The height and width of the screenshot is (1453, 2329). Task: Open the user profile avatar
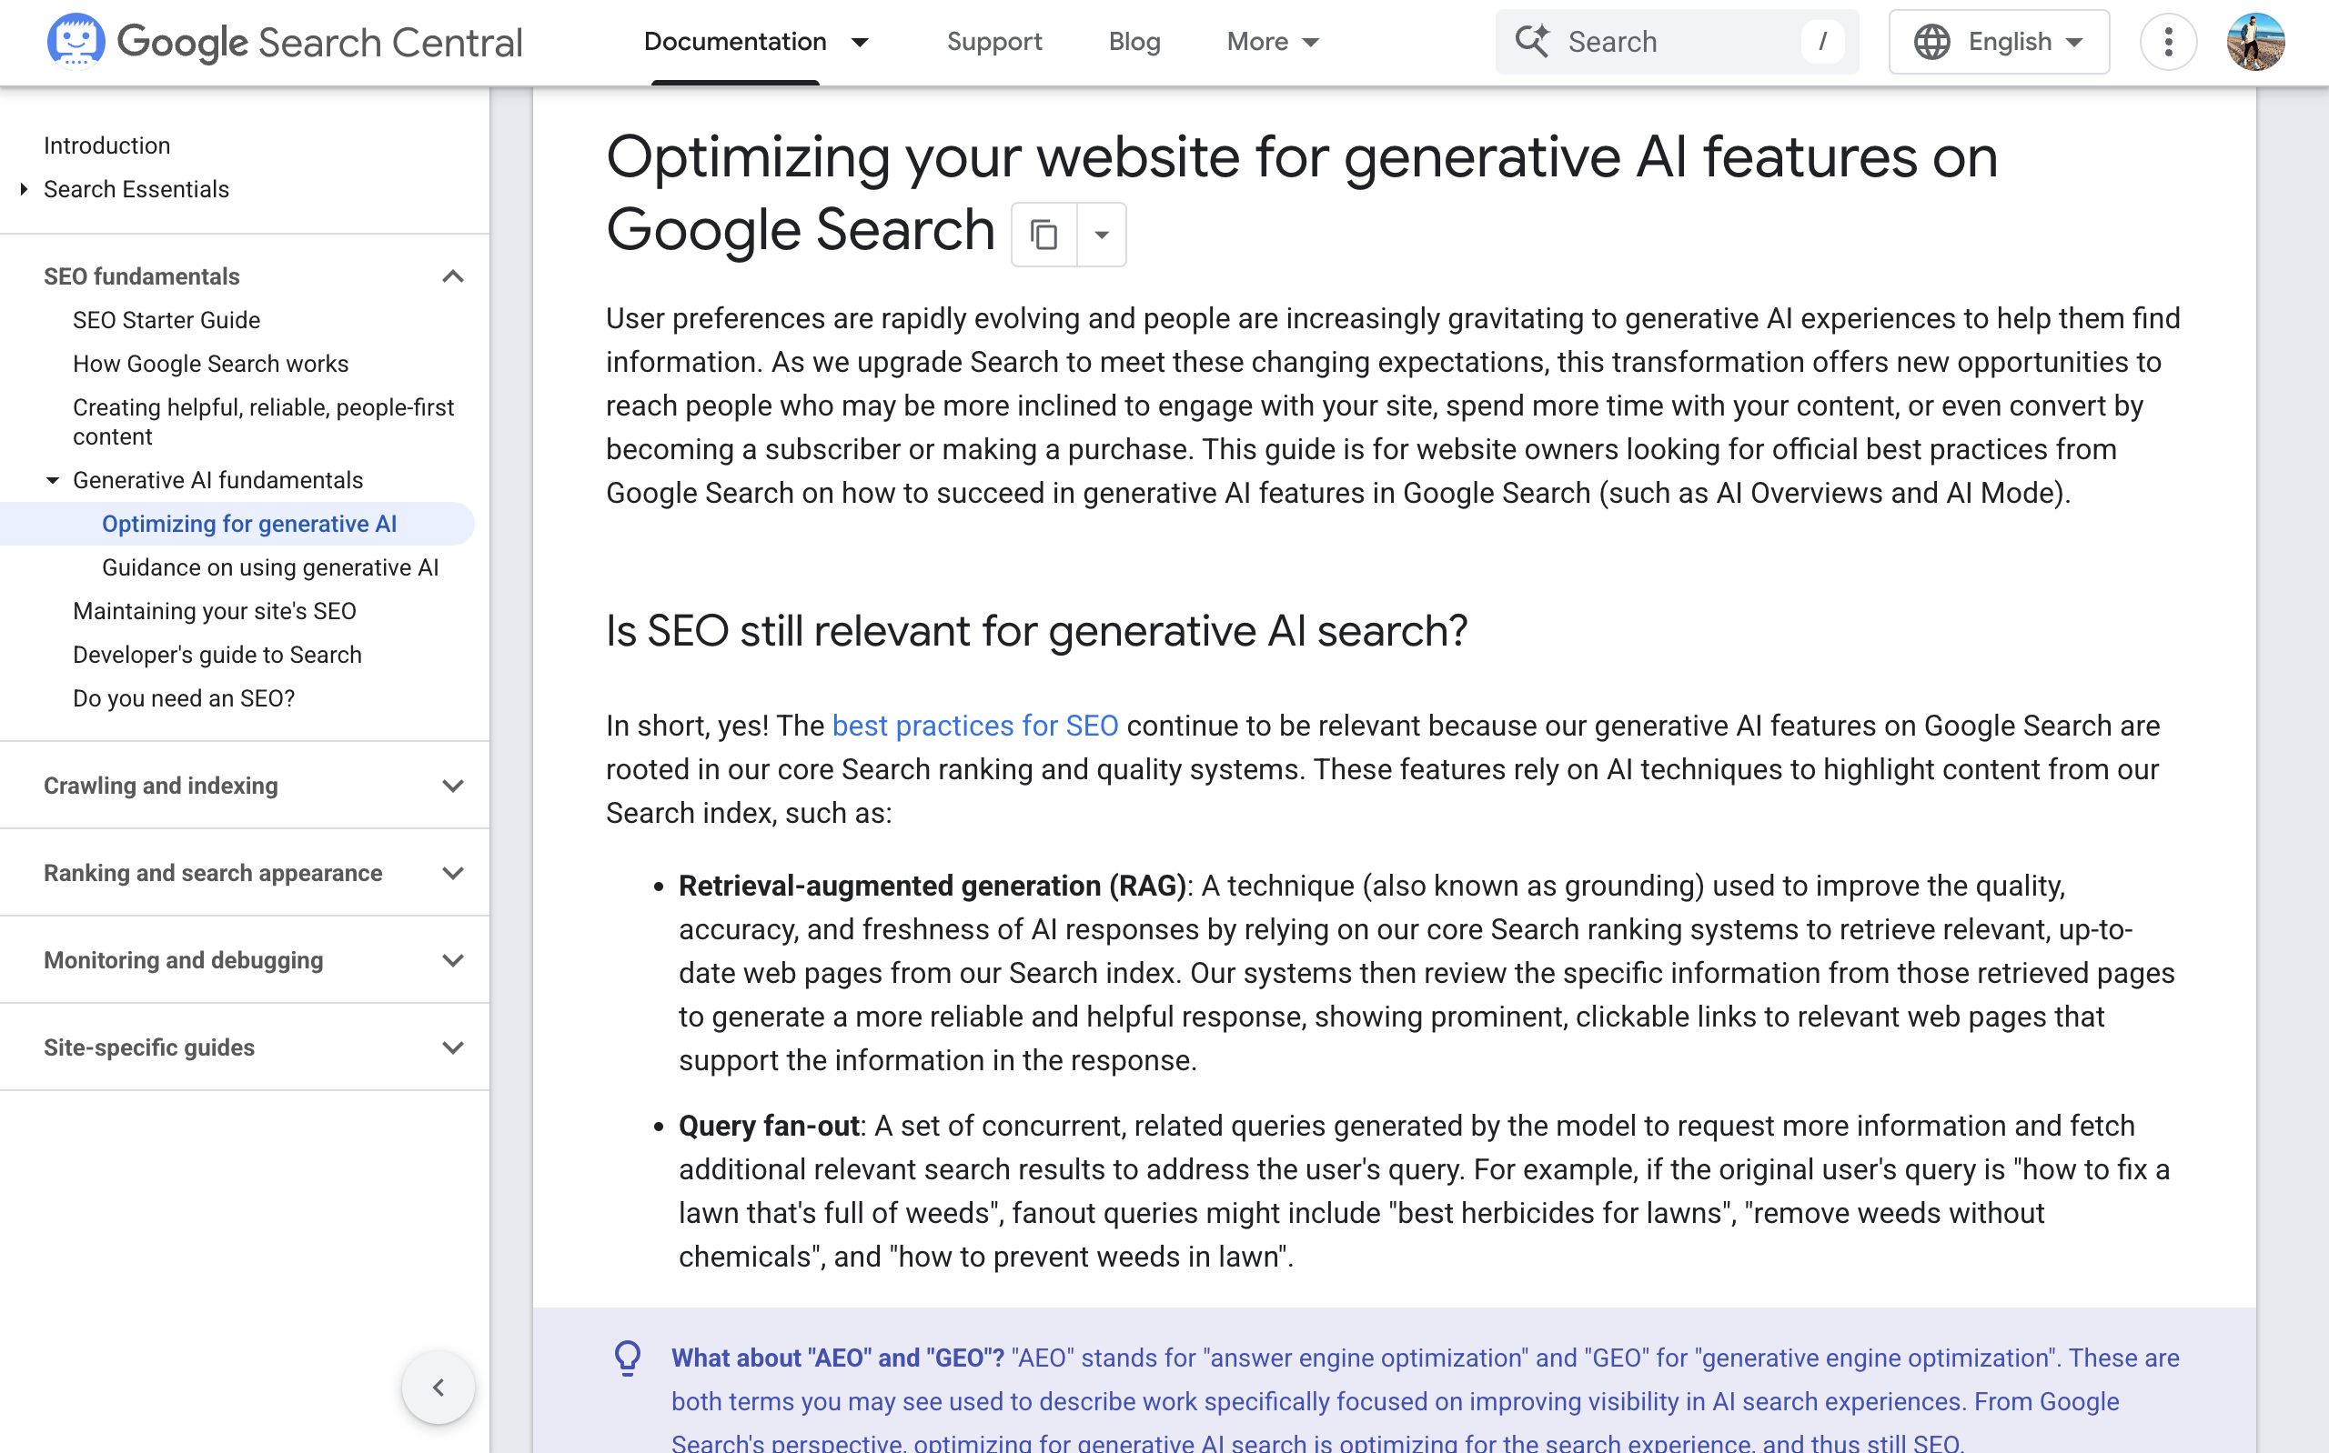point(2255,41)
